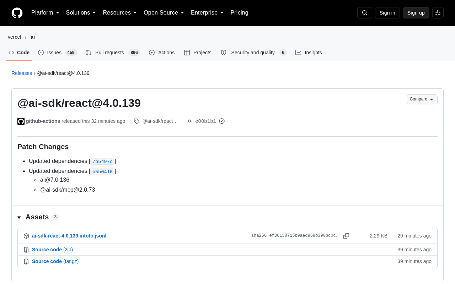Click the 29 minutes ago timestamp
Screen dimensions: 455x284
click(414, 236)
